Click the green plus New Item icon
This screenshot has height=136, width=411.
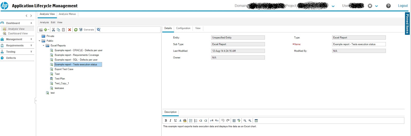point(45,30)
